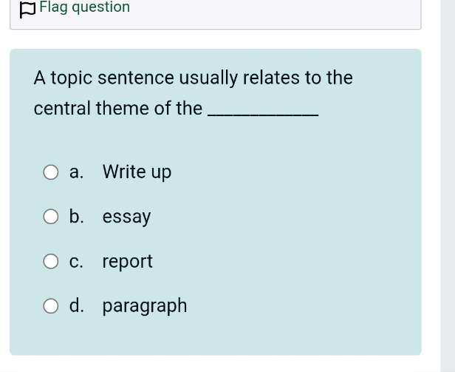Click the letter 'd.' option marker

click(77, 305)
